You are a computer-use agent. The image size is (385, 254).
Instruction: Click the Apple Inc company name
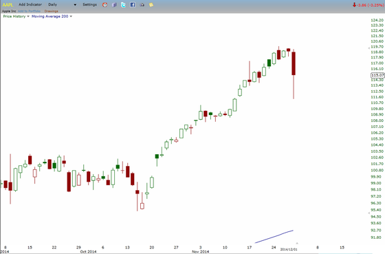point(9,11)
